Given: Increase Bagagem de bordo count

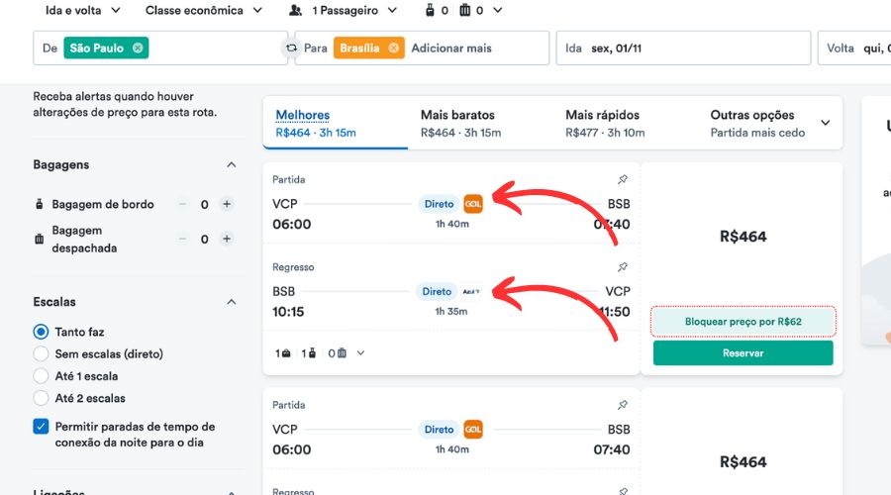Looking at the screenshot, I should click(227, 204).
